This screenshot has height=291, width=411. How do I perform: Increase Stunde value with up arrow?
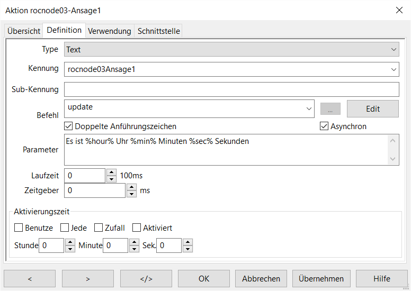coord(70,242)
